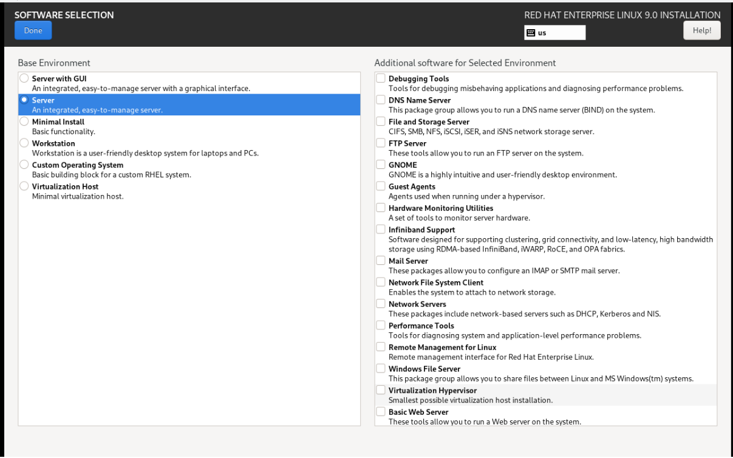Enable Remote Management for Linux checkbox

point(381,347)
